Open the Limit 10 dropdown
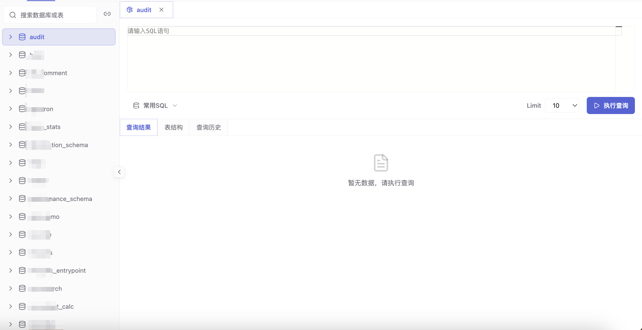This screenshot has width=642, height=330. pos(562,106)
